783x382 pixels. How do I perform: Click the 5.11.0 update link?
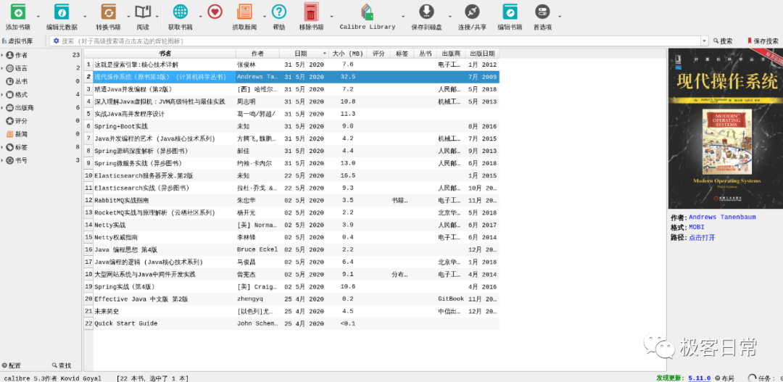(x=699, y=378)
